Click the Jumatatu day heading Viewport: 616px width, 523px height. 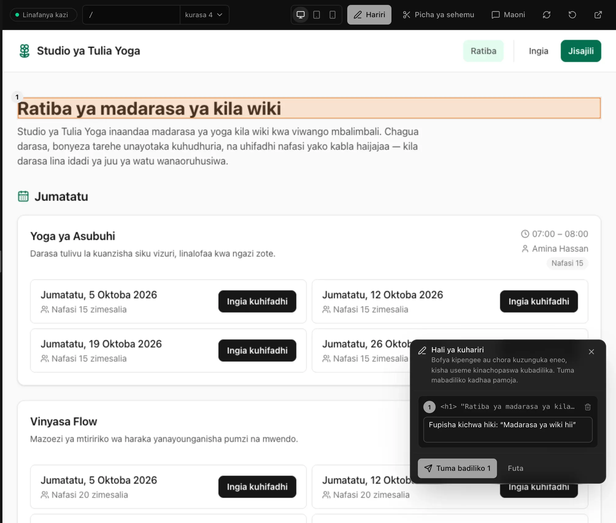[61, 196]
